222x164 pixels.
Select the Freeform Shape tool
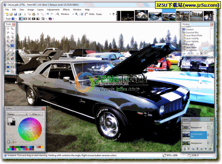pyautogui.click(x=12, y=71)
